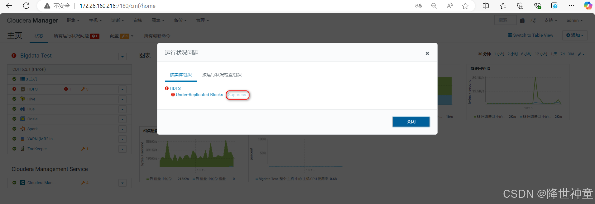
Task: Open the 主机 top menu
Action: coord(95,20)
